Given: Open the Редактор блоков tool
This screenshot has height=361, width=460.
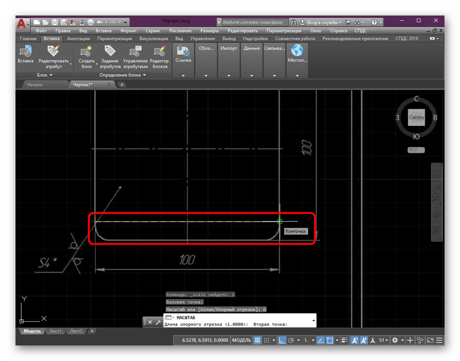Looking at the screenshot, I should coord(159,51).
